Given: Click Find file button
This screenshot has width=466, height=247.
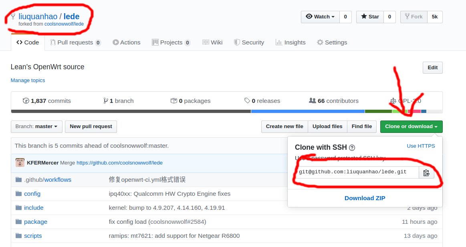Looking at the screenshot, I should tap(362, 127).
